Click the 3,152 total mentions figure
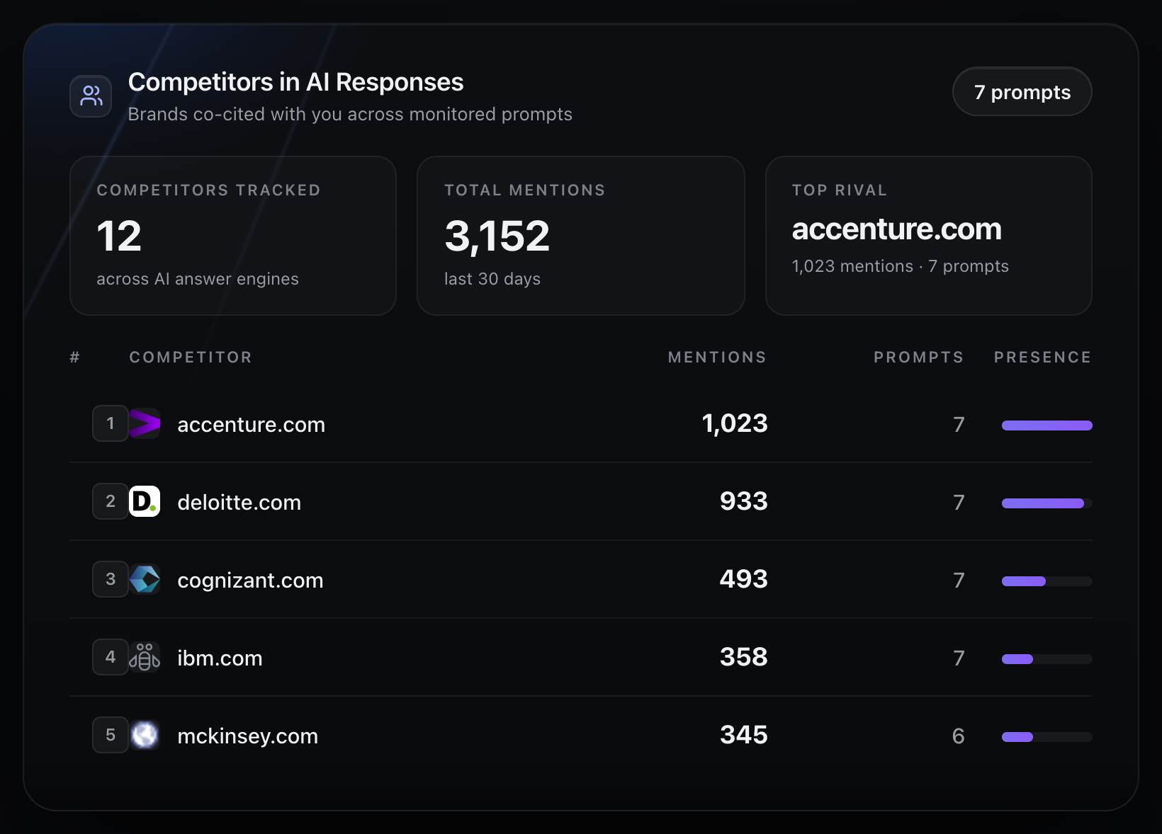 tap(497, 236)
